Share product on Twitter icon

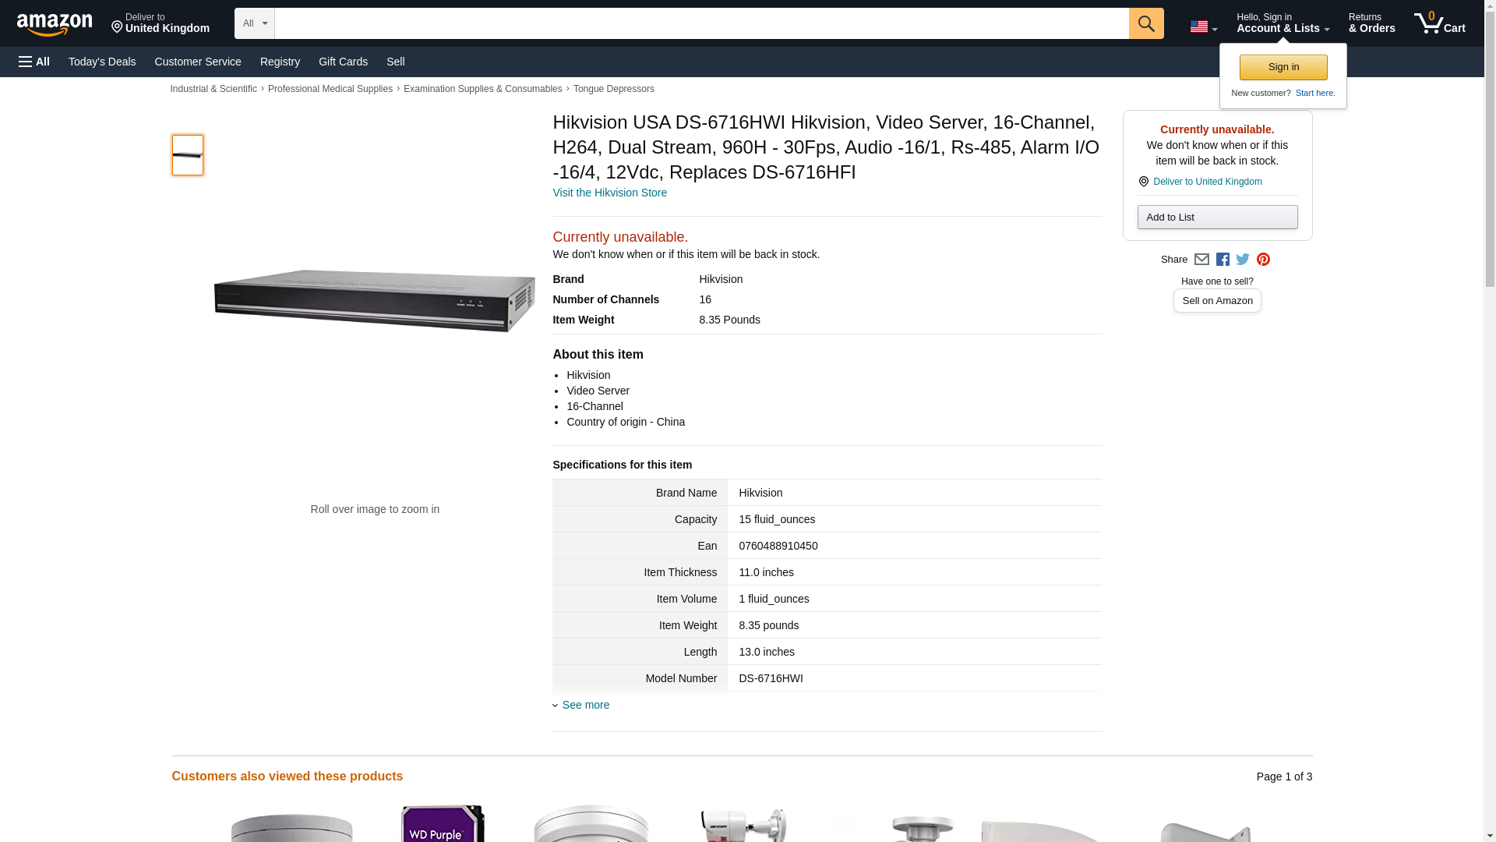[x=1243, y=260]
